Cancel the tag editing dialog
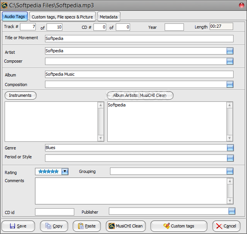The width and height of the screenshot is (247, 234). coord(226,226)
